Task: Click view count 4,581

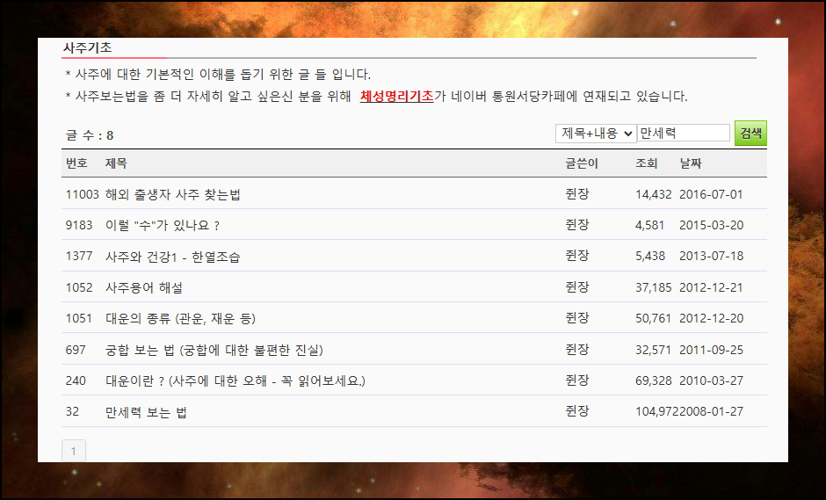Action: pyautogui.click(x=650, y=226)
